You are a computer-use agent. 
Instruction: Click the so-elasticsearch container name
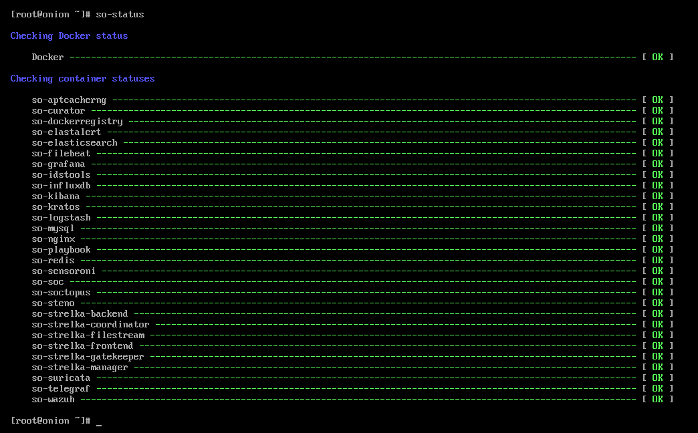click(74, 142)
